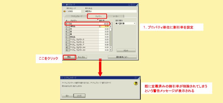This screenshot has width=223, height=103.
Task: Click row number 3 header cell
Action: (x=68, y=29)
